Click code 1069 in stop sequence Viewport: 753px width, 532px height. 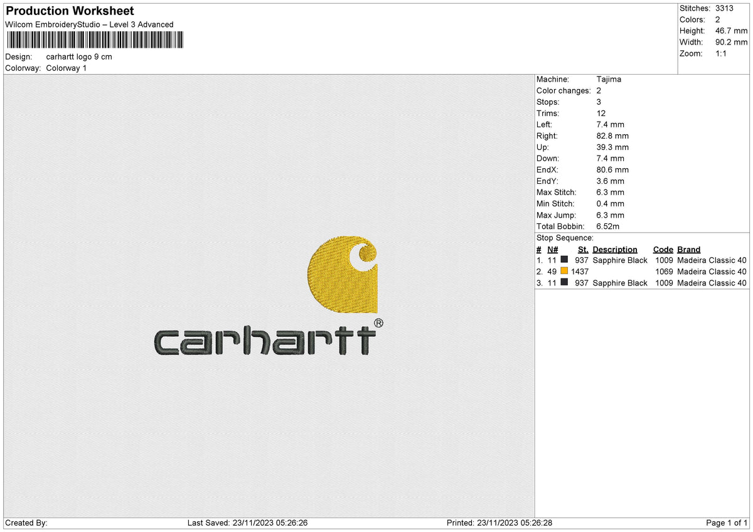(664, 272)
